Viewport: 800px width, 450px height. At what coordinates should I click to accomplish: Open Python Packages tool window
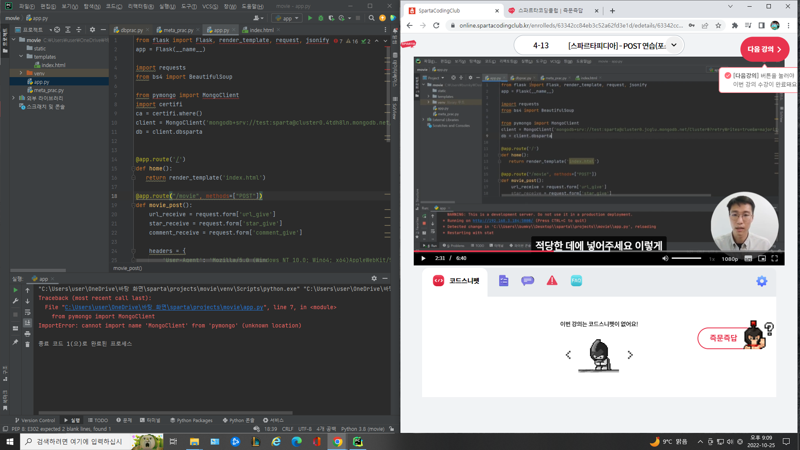pyautogui.click(x=191, y=420)
